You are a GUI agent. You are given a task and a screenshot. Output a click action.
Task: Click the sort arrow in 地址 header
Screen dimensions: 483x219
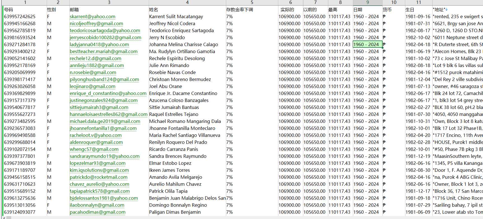pyautogui.click(x=446, y=9)
